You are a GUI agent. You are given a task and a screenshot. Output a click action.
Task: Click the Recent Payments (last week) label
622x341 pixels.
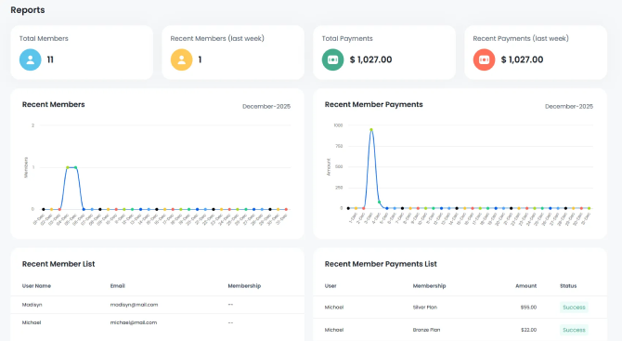point(521,38)
